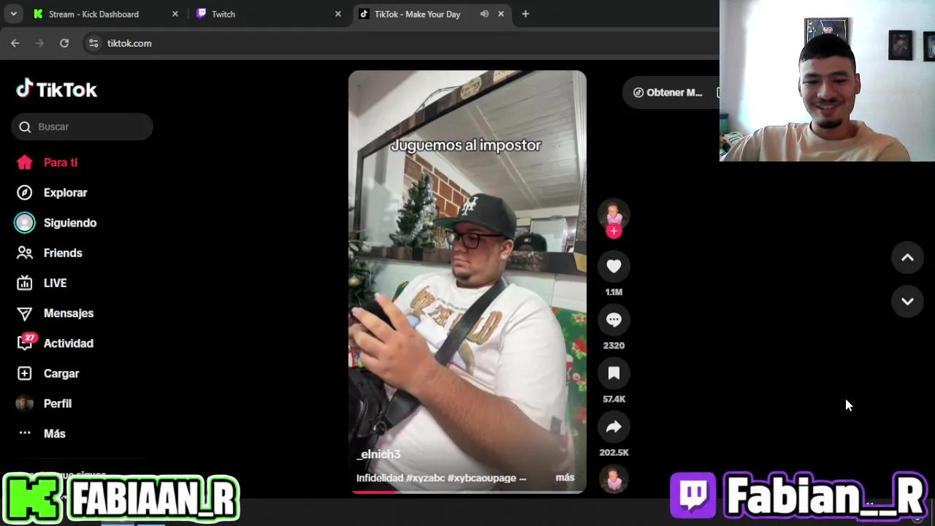Click the 1.1M likes count
This screenshot has height=526, width=935.
614,292
